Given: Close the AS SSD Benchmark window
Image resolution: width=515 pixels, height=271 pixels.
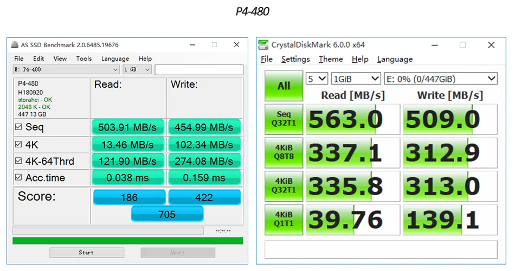Looking at the screenshot, I should (236, 44).
